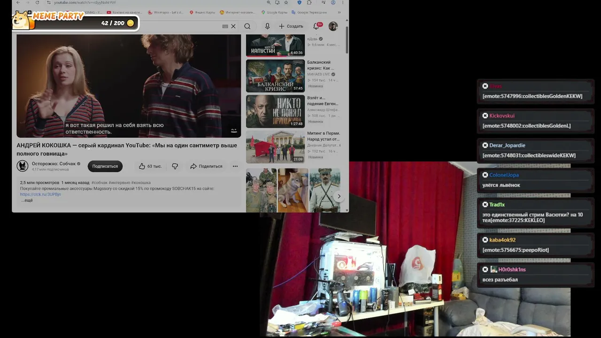
Task: Open the Митинг в Перми thumbnail
Action: [275, 147]
